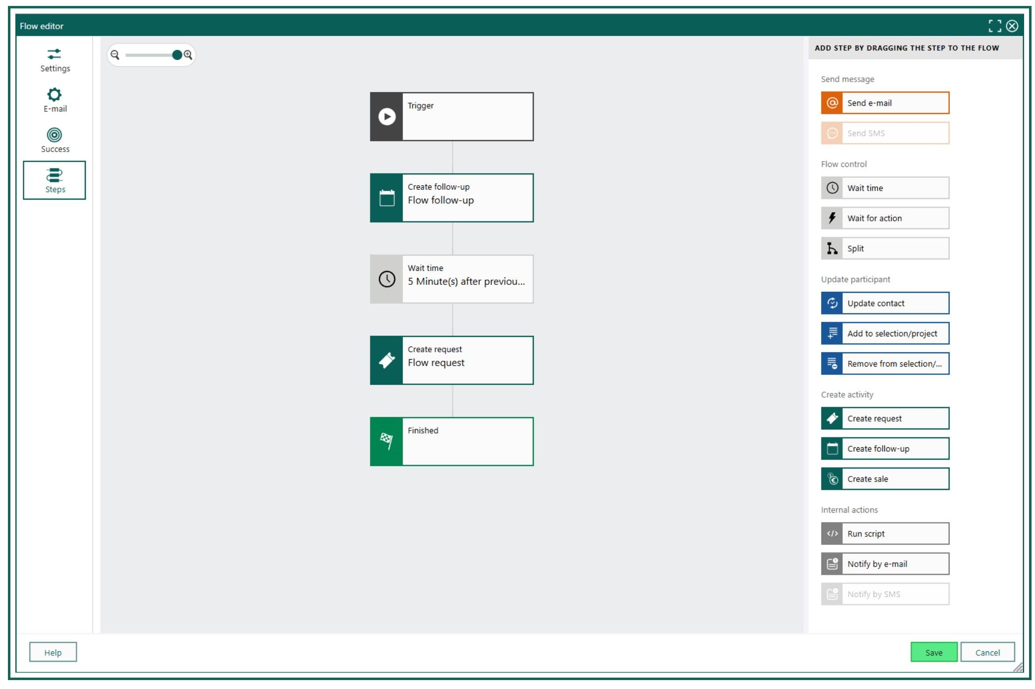The width and height of the screenshot is (1035, 689).
Task: Click the Cancel button
Action: tap(987, 652)
